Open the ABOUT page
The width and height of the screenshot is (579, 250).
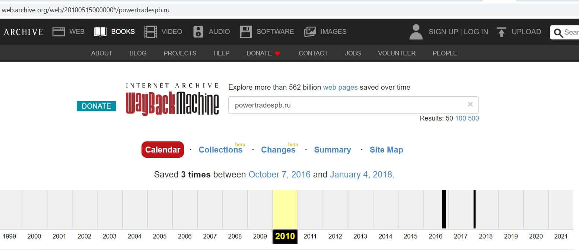click(102, 53)
